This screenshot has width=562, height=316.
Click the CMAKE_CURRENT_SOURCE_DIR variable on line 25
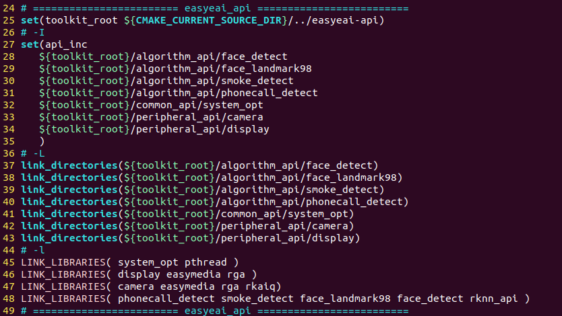pos(208,20)
